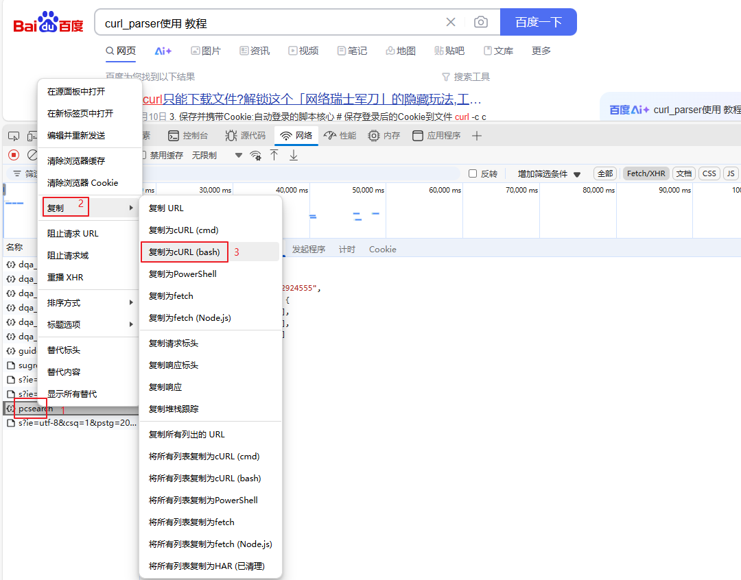Image resolution: width=741 pixels, height=580 pixels.
Task: Open the 无限制 throttling dropdown
Action: pos(217,156)
